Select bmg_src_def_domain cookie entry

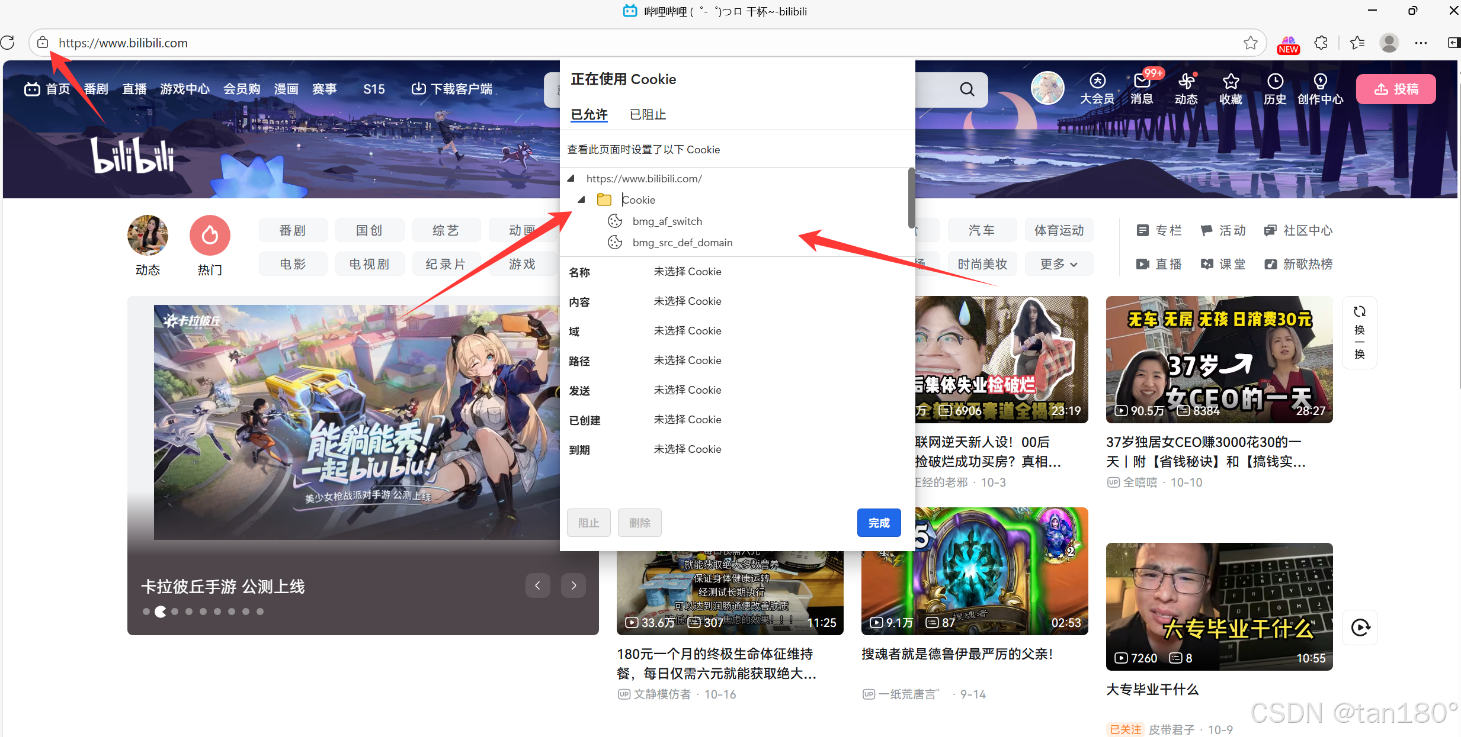click(x=682, y=243)
